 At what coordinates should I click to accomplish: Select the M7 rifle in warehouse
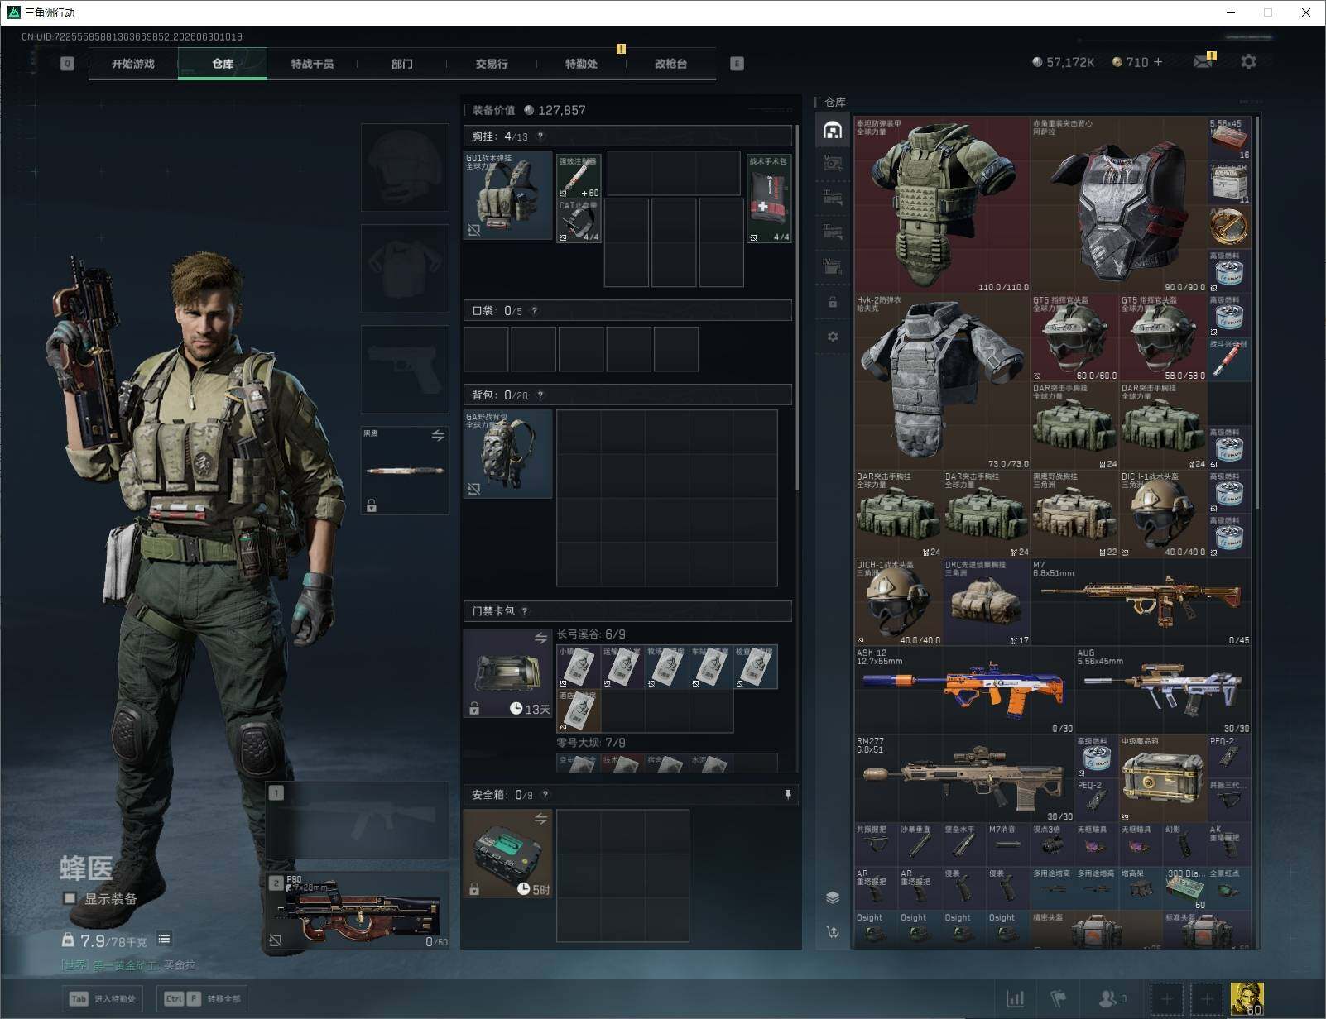pos(1141,602)
